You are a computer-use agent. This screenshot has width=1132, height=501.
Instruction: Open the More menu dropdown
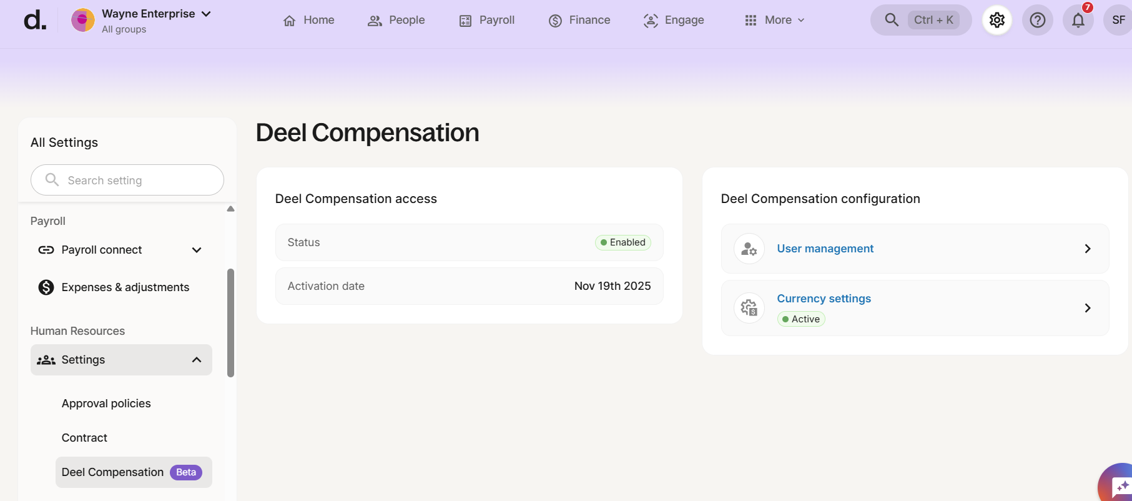[x=775, y=20]
